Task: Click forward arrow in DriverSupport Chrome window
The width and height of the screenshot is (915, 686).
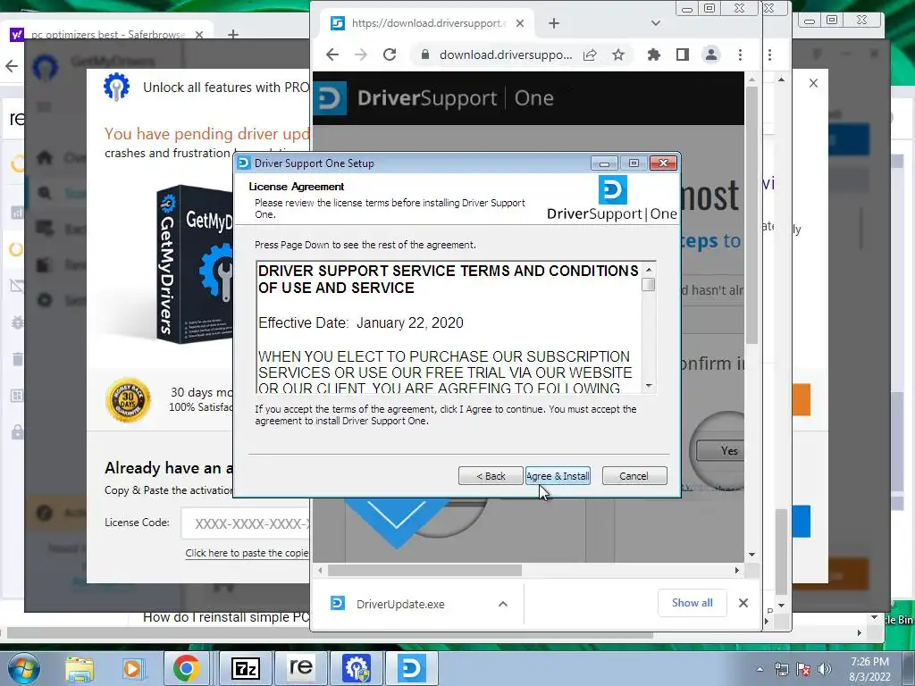Action: point(361,54)
